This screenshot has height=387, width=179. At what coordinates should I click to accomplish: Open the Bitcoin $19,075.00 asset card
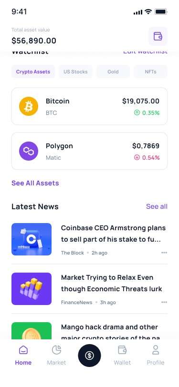pyautogui.click(x=90, y=106)
